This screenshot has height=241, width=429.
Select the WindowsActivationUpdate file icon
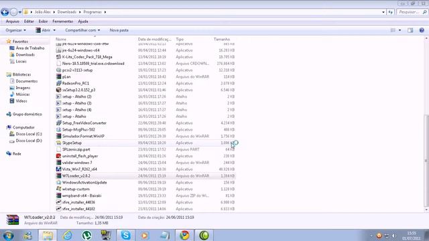58,183
